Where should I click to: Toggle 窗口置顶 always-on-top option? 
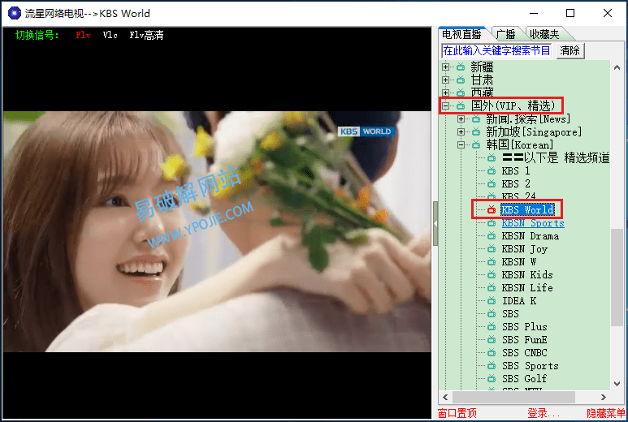tap(457, 414)
